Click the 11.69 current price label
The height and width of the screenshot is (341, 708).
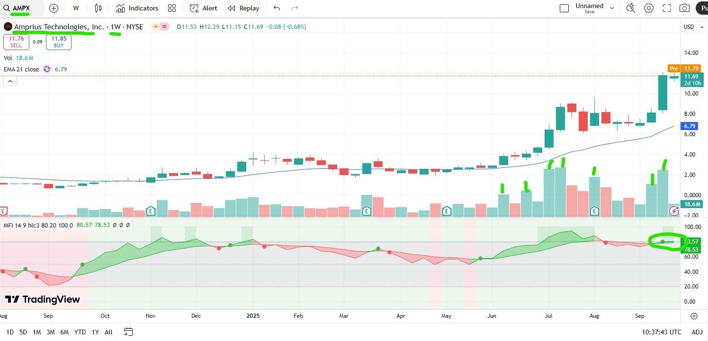tap(691, 76)
